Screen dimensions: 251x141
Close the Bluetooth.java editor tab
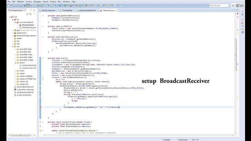tap(116, 11)
